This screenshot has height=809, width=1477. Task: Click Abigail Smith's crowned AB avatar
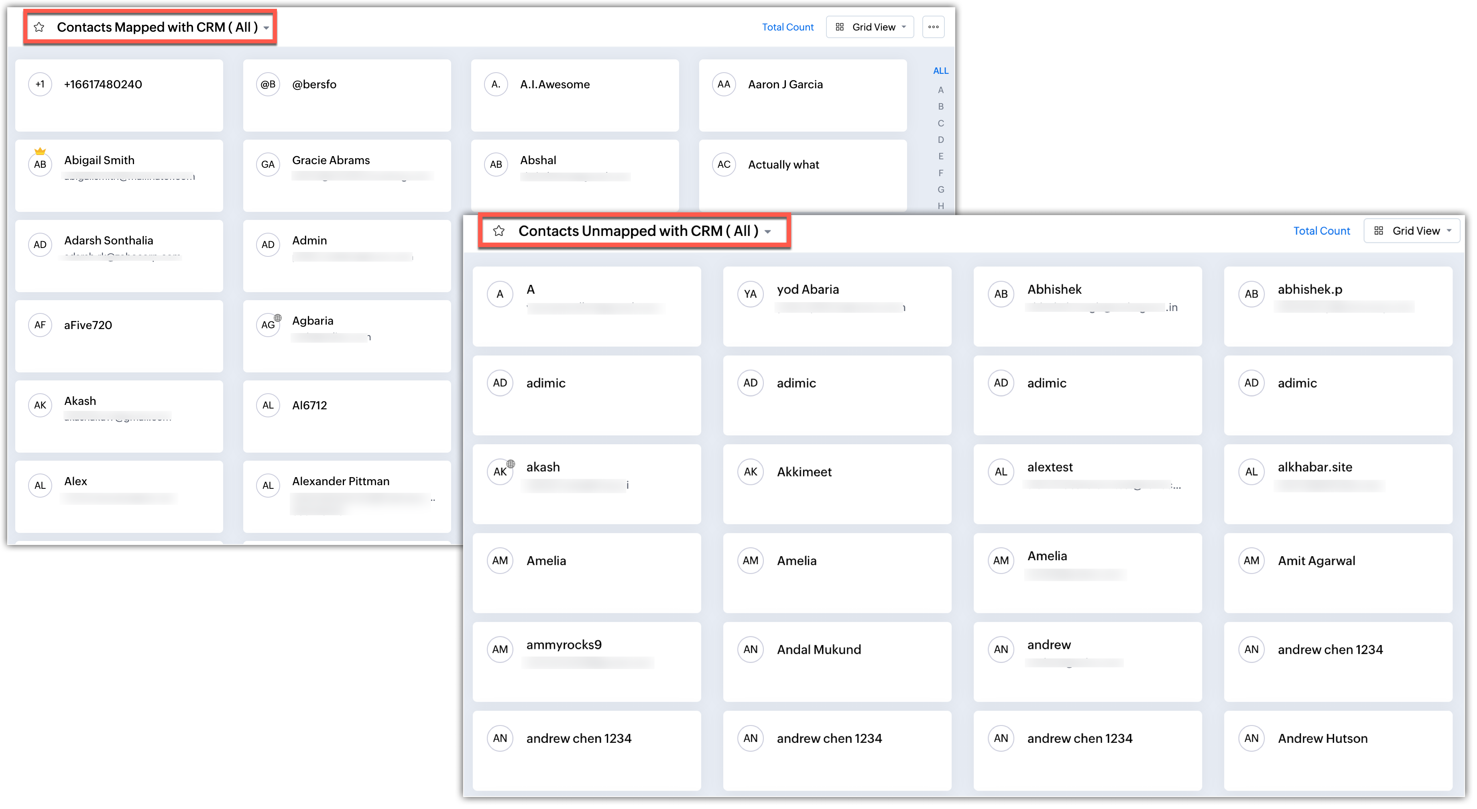tap(40, 164)
